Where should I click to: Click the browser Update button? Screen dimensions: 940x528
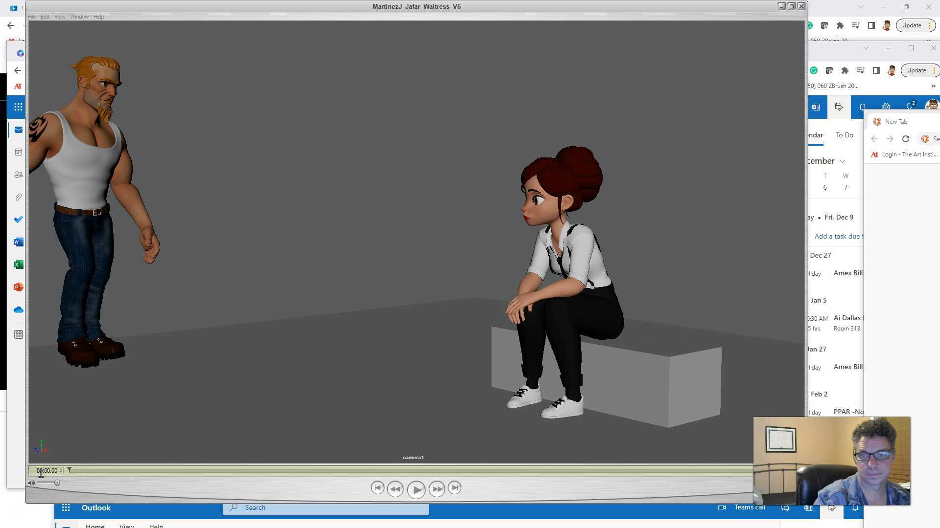[x=911, y=25]
